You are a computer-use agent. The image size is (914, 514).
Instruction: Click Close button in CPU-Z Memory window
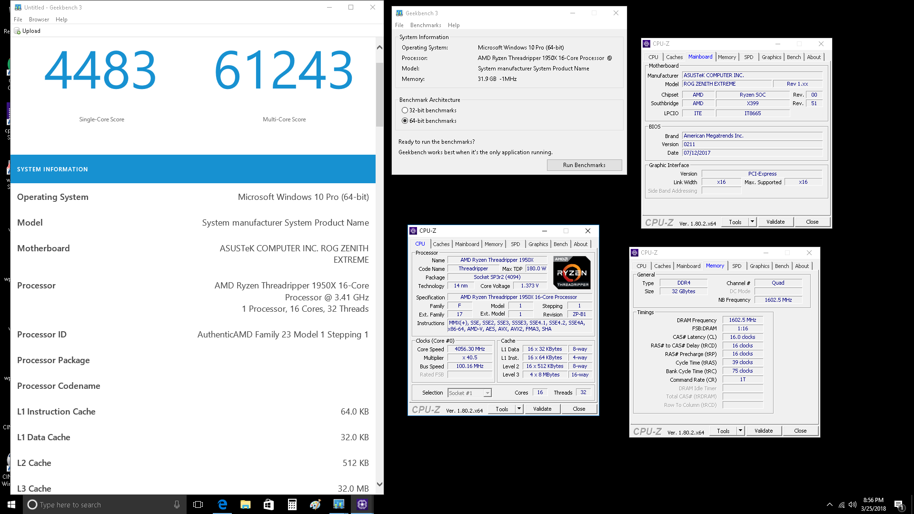point(800,431)
